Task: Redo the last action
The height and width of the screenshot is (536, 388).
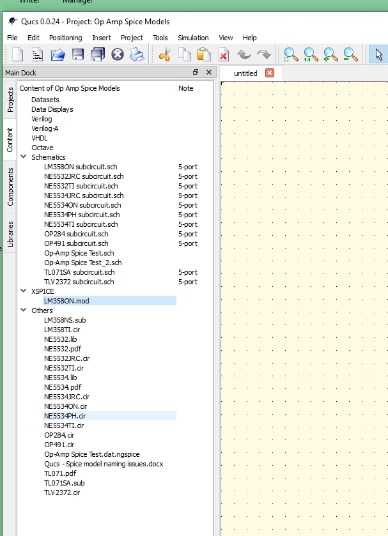Action: pyautogui.click(x=264, y=55)
